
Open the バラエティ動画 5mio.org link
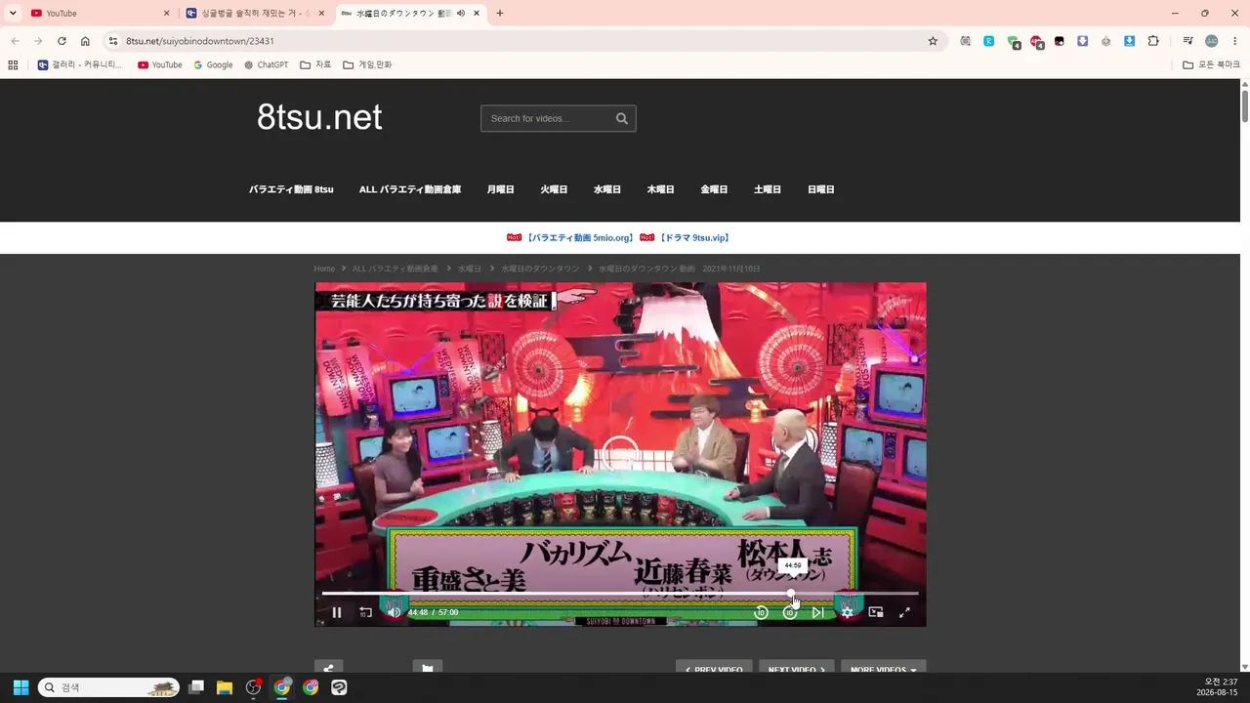pyautogui.click(x=579, y=237)
